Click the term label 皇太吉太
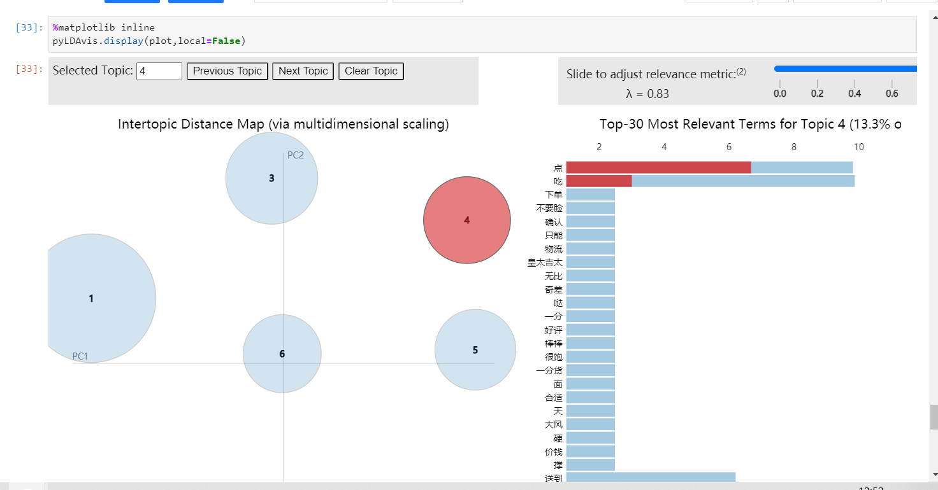The image size is (938, 490). click(x=545, y=262)
